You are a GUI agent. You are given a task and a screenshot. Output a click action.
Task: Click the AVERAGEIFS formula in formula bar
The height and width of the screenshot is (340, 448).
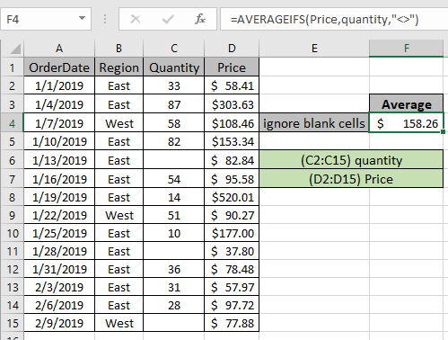324,20
